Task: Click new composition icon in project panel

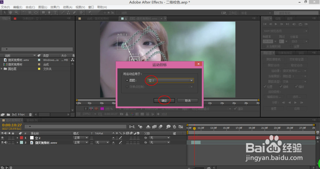Action: (x=14, y=115)
